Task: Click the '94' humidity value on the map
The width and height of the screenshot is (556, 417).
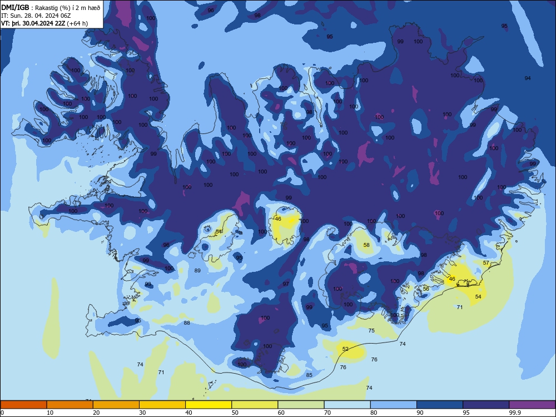Action: coord(528,78)
